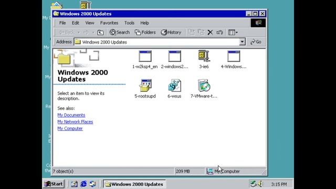Click the Start button
Image resolution: width=336 pixels, height=189 pixels.
pyautogui.click(x=54, y=184)
